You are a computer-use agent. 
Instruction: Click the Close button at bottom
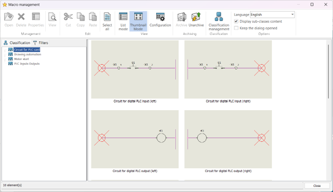[x=317, y=186]
